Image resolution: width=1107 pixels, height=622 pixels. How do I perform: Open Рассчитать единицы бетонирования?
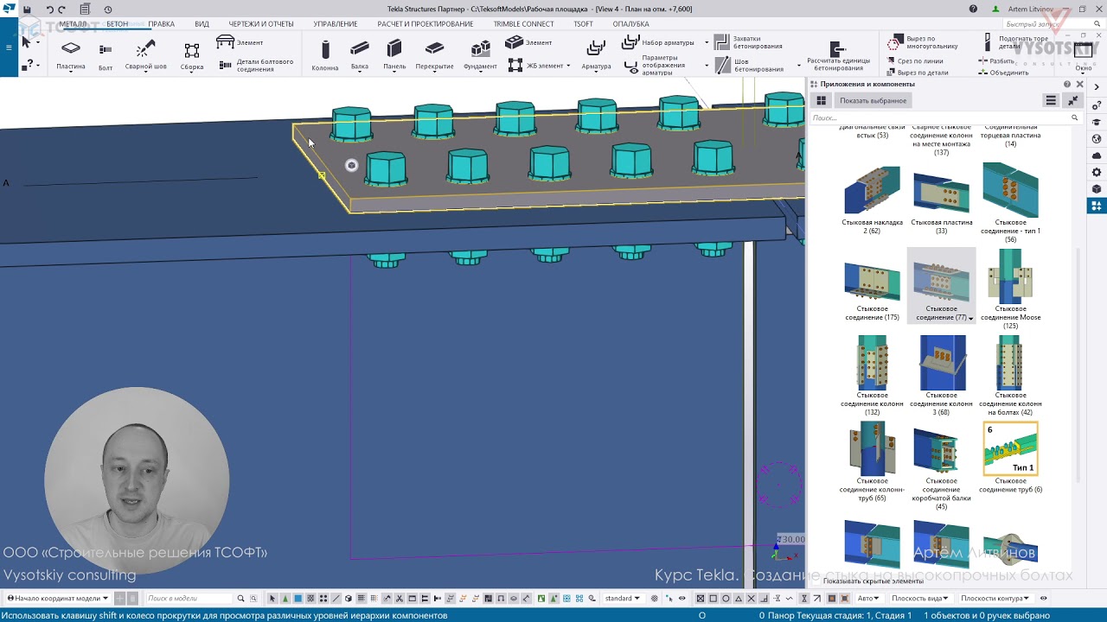[x=838, y=56]
